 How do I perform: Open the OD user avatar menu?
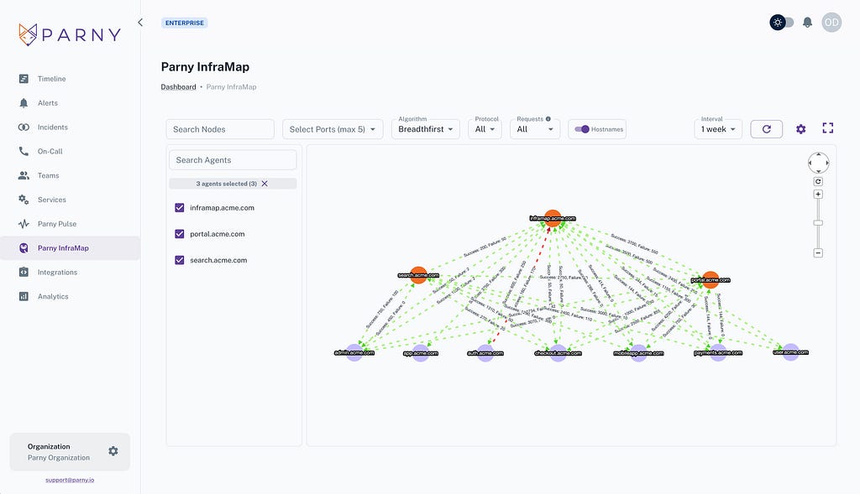point(831,23)
